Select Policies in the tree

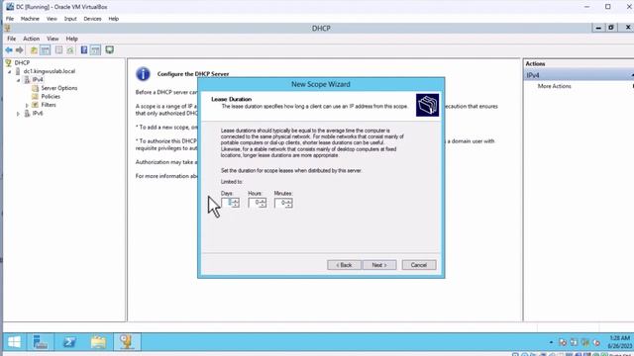(51, 97)
